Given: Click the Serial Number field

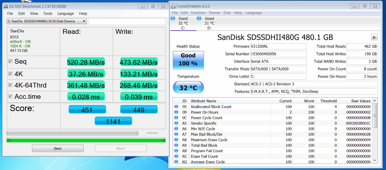Looking at the screenshot, I should click(x=278, y=54).
